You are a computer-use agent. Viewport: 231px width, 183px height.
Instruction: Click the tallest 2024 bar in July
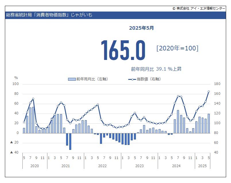click(178, 122)
